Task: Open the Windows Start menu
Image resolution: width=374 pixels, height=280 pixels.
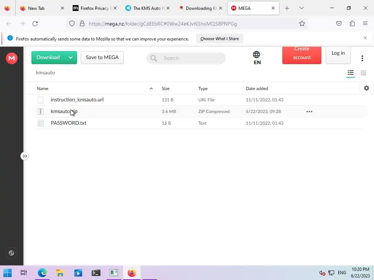Action: pyautogui.click(x=7, y=273)
